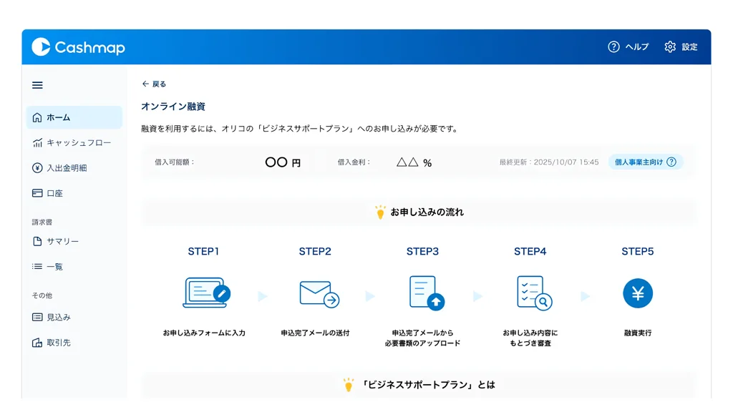Screen dimensions: 733x412
Task: Click the 取引先 building icon
Action: 37,343
